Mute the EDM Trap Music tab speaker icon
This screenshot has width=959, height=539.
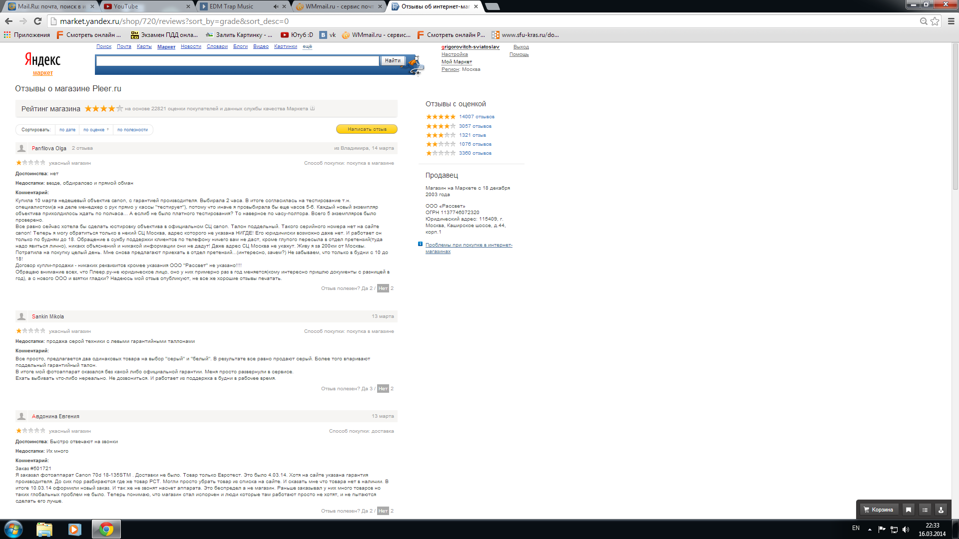[x=276, y=6]
